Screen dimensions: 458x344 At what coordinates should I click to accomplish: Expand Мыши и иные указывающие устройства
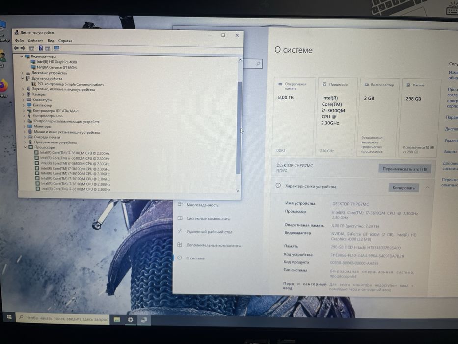(x=25, y=132)
